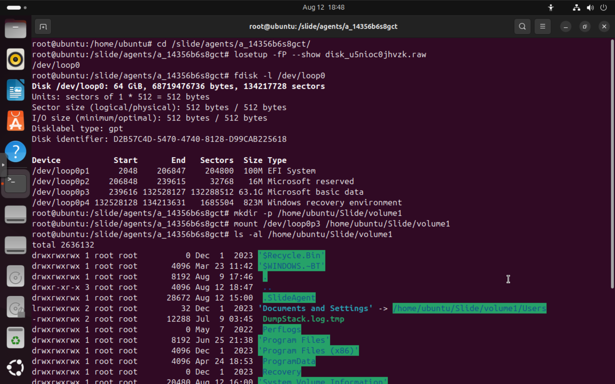Open LibreOffice Writer in dock
615x384 pixels.
(x=15, y=90)
